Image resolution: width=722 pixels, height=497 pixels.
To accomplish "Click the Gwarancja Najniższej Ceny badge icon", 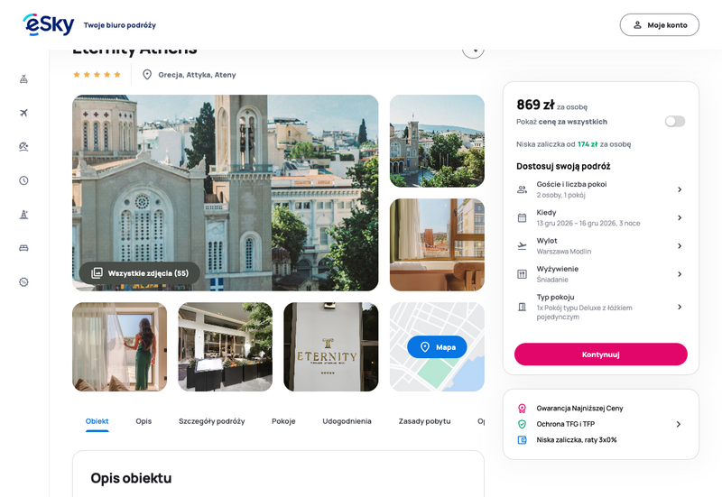I will click(x=522, y=409).
